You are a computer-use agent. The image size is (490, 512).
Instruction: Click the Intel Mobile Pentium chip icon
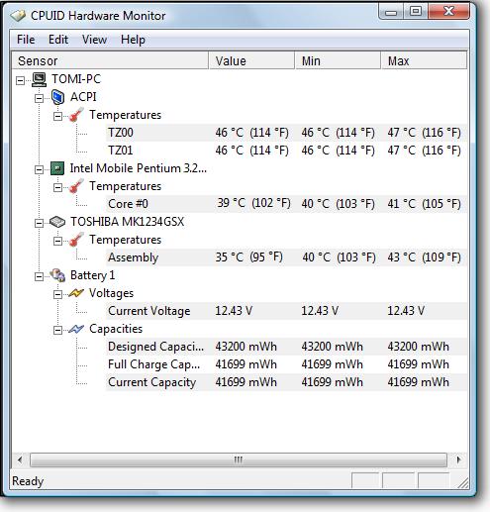click(57, 168)
